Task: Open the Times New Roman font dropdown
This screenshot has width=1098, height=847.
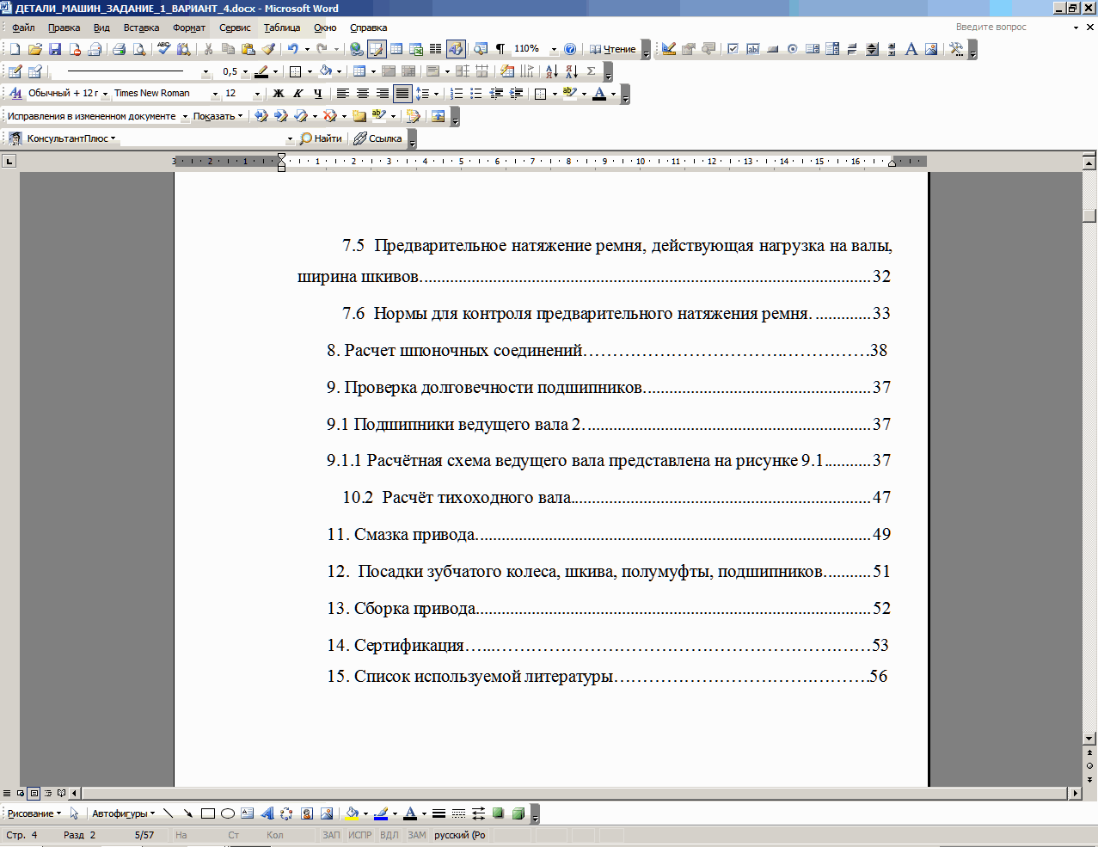Action: click(x=215, y=94)
